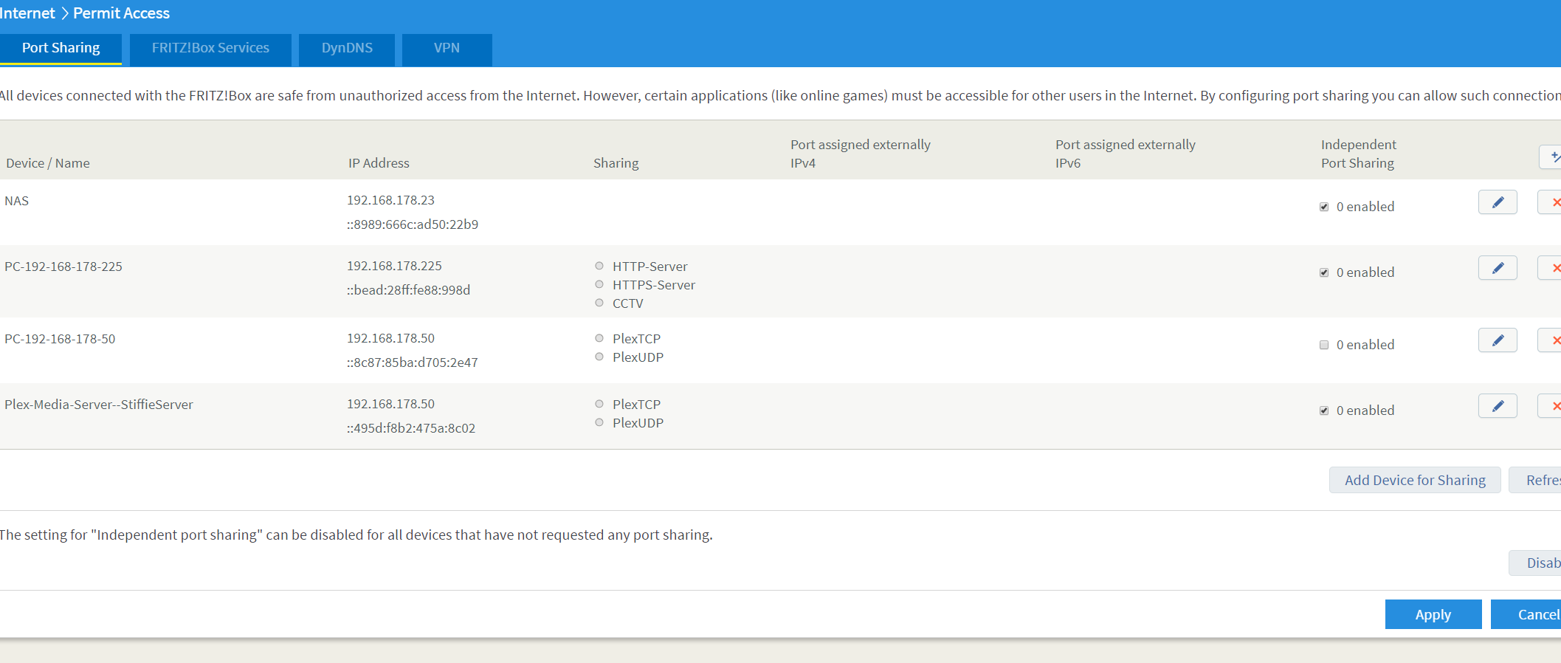Click the Plex-Media-Server--StiffieServer device name
The image size is (1561, 663).
click(99, 405)
